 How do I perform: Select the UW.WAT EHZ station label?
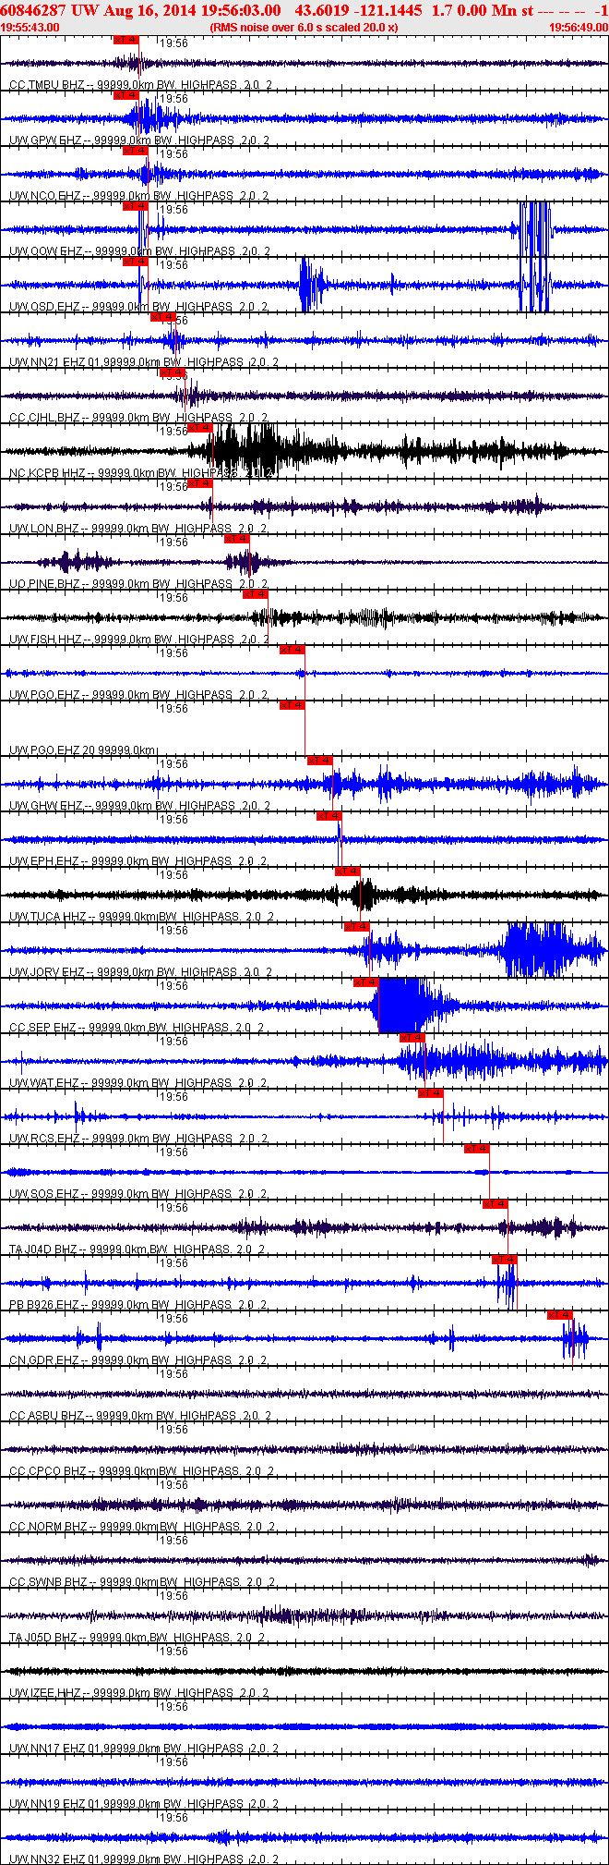click(138, 1083)
